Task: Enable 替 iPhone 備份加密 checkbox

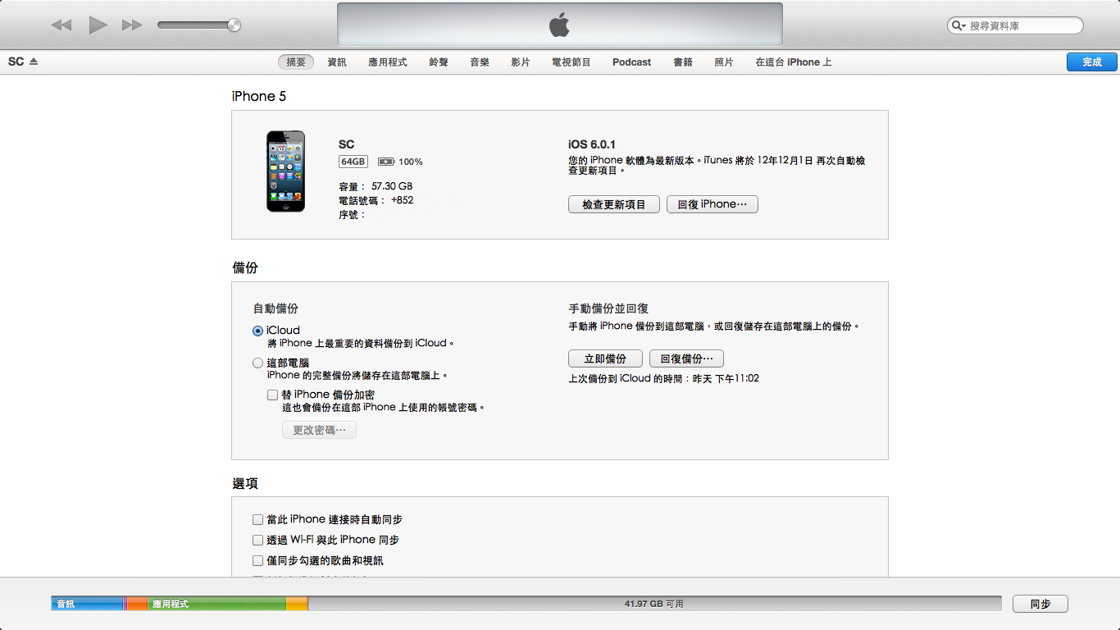Action: coord(273,395)
